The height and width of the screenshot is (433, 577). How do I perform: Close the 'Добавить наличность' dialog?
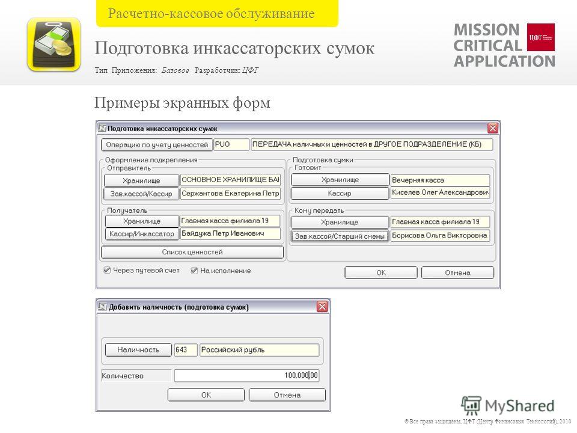(x=322, y=307)
